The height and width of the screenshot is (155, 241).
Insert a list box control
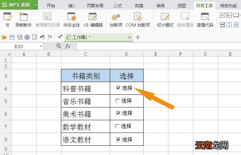(x=222, y=24)
